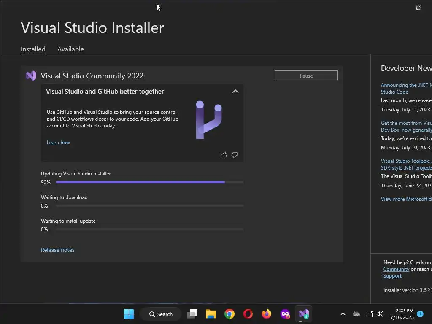Click View more Microsoft developer news
This screenshot has width=432, height=324.
(406, 199)
